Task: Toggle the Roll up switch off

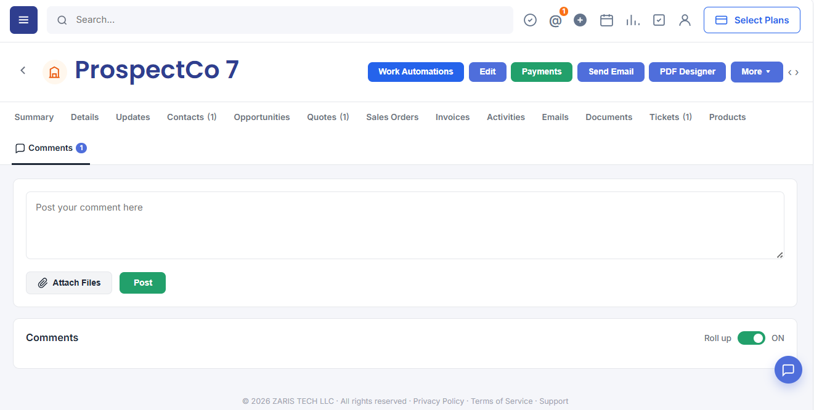Action: click(x=751, y=338)
